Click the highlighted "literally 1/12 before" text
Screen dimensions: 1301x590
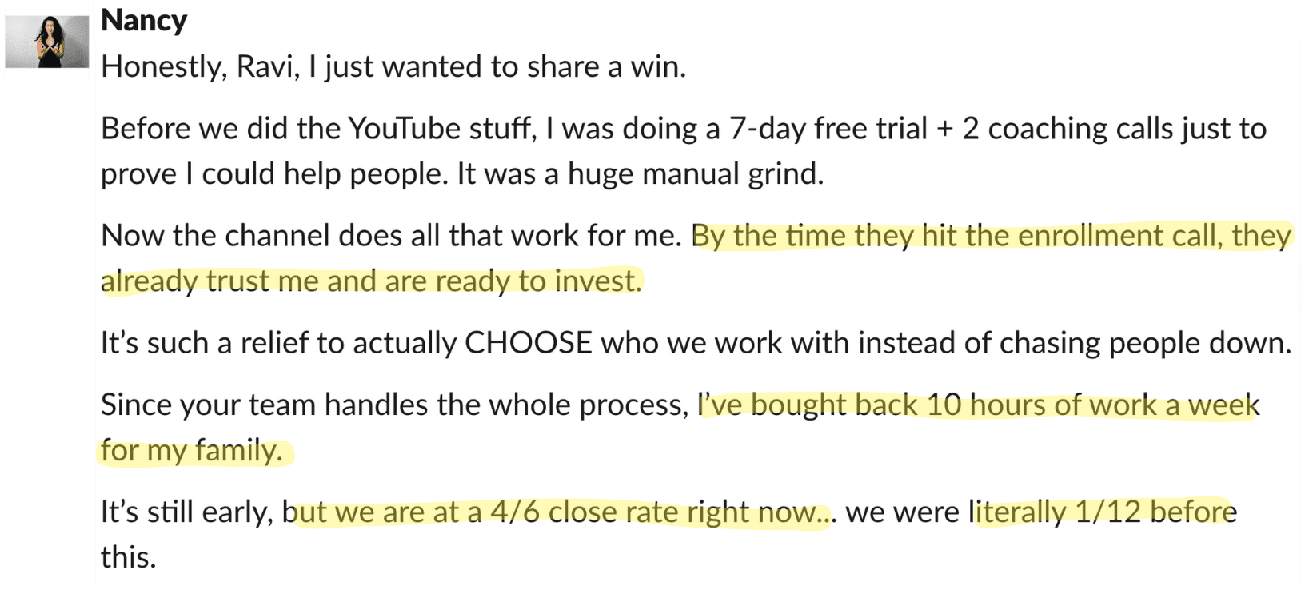[1103, 512]
